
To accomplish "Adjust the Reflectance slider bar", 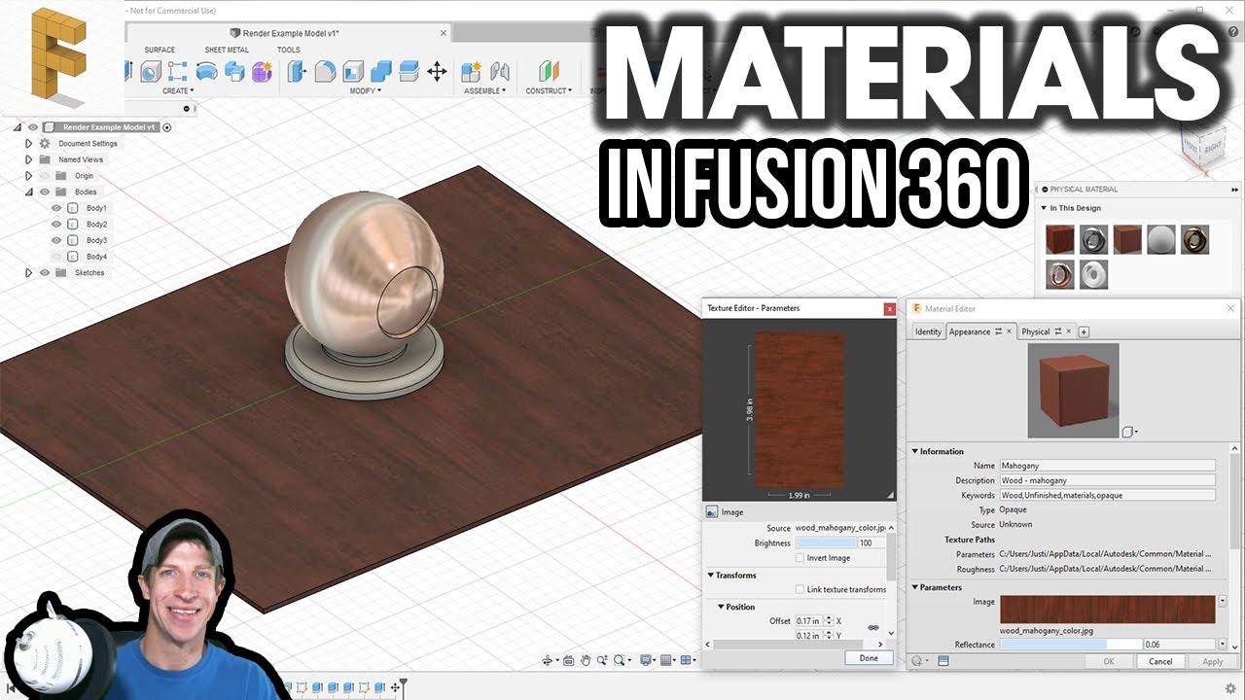I will pyautogui.click(x=1071, y=645).
